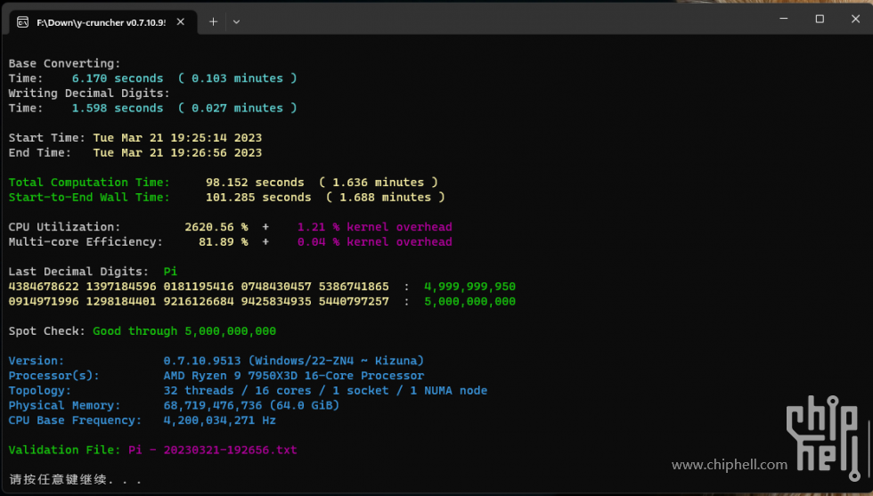
Task: Expand the terminal profile dropdown
Action: pos(237,21)
